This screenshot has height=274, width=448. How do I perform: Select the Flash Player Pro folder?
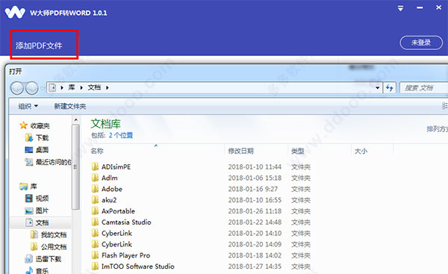[x=125, y=255]
